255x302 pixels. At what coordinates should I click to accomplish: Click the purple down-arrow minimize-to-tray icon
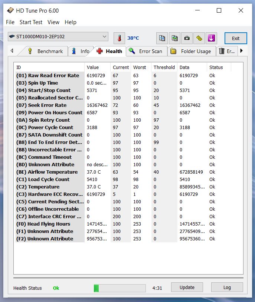(212, 38)
